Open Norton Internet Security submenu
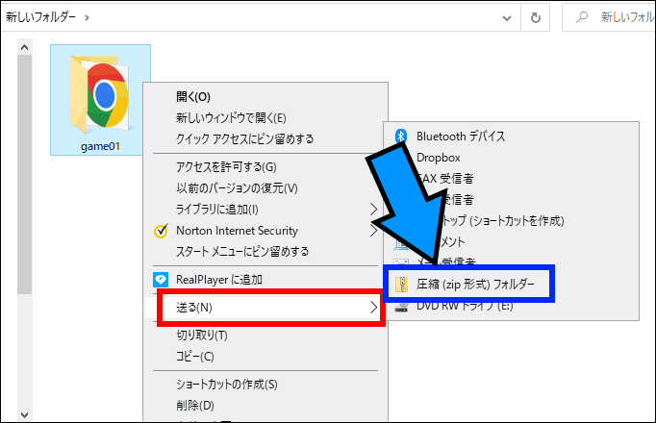Viewport: 656px width, 423px height. tap(265, 231)
